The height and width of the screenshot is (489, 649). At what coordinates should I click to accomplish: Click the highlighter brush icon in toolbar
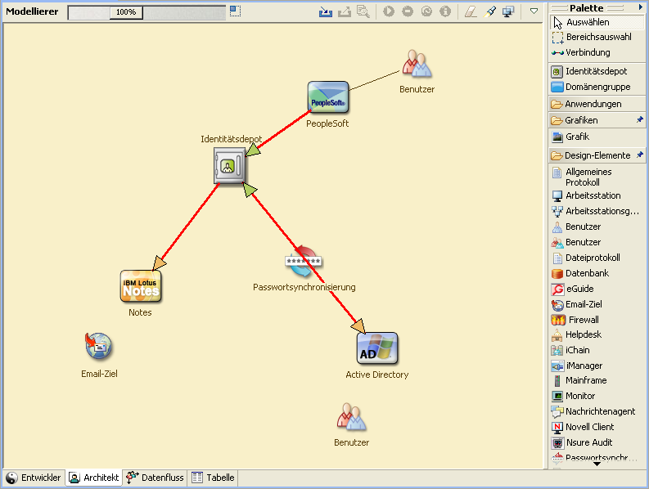(489, 11)
